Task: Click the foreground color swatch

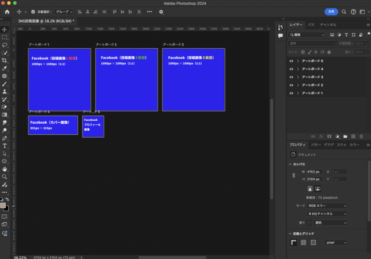Action: point(3,205)
